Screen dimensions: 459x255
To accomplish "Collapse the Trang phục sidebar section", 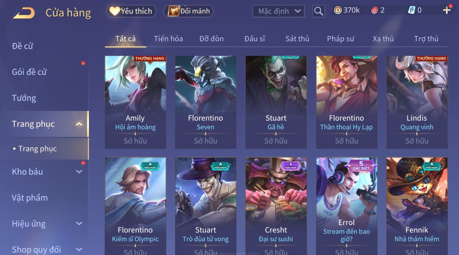I will (79, 124).
